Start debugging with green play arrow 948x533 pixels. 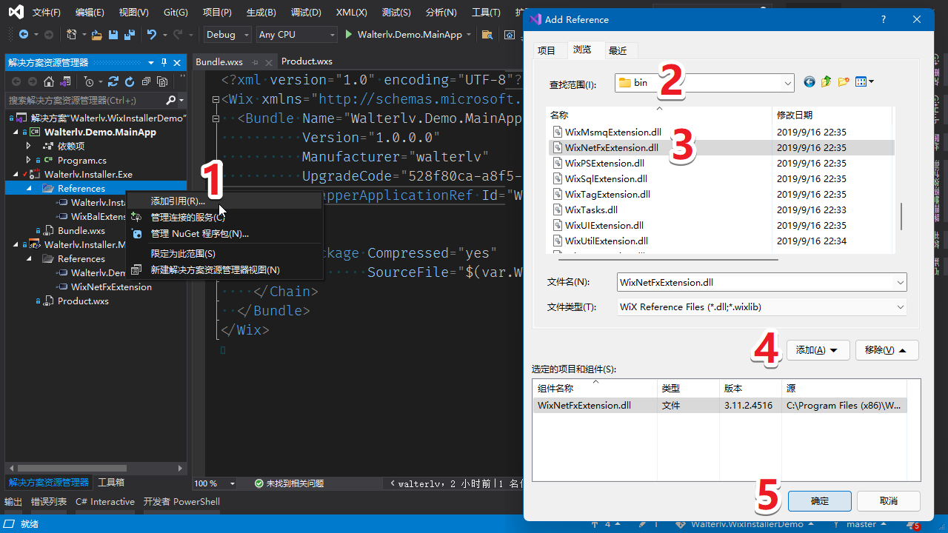[349, 35]
